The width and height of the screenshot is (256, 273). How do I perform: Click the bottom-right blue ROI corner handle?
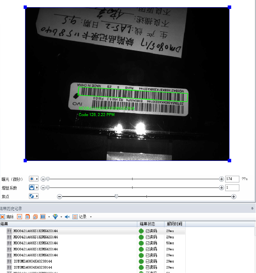[229, 161]
